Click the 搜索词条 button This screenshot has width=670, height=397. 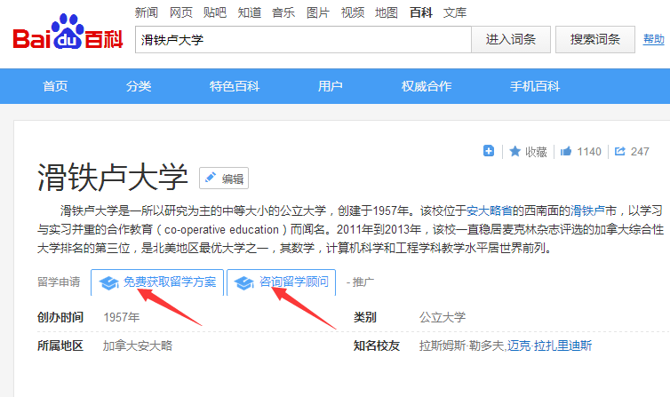click(x=595, y=40)
